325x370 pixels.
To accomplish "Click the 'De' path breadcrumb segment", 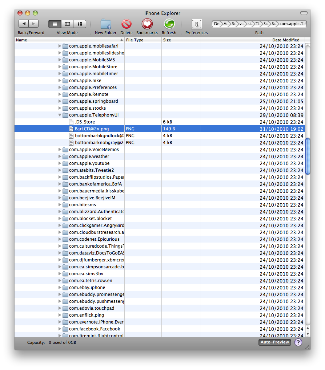I will pyautogui.click(x=216, y=24).
